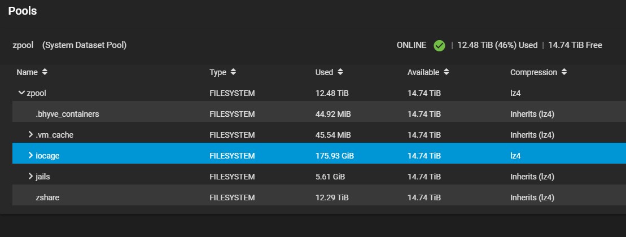The height and width of the screenshot is (237, 626).
Task: Expand the .vm_cache dataset
Action: tap(31, 134)
